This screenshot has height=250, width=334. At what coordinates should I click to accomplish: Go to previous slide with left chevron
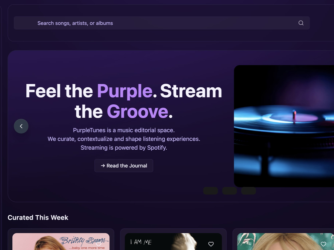pyautogui.click(x=21, y=126)
